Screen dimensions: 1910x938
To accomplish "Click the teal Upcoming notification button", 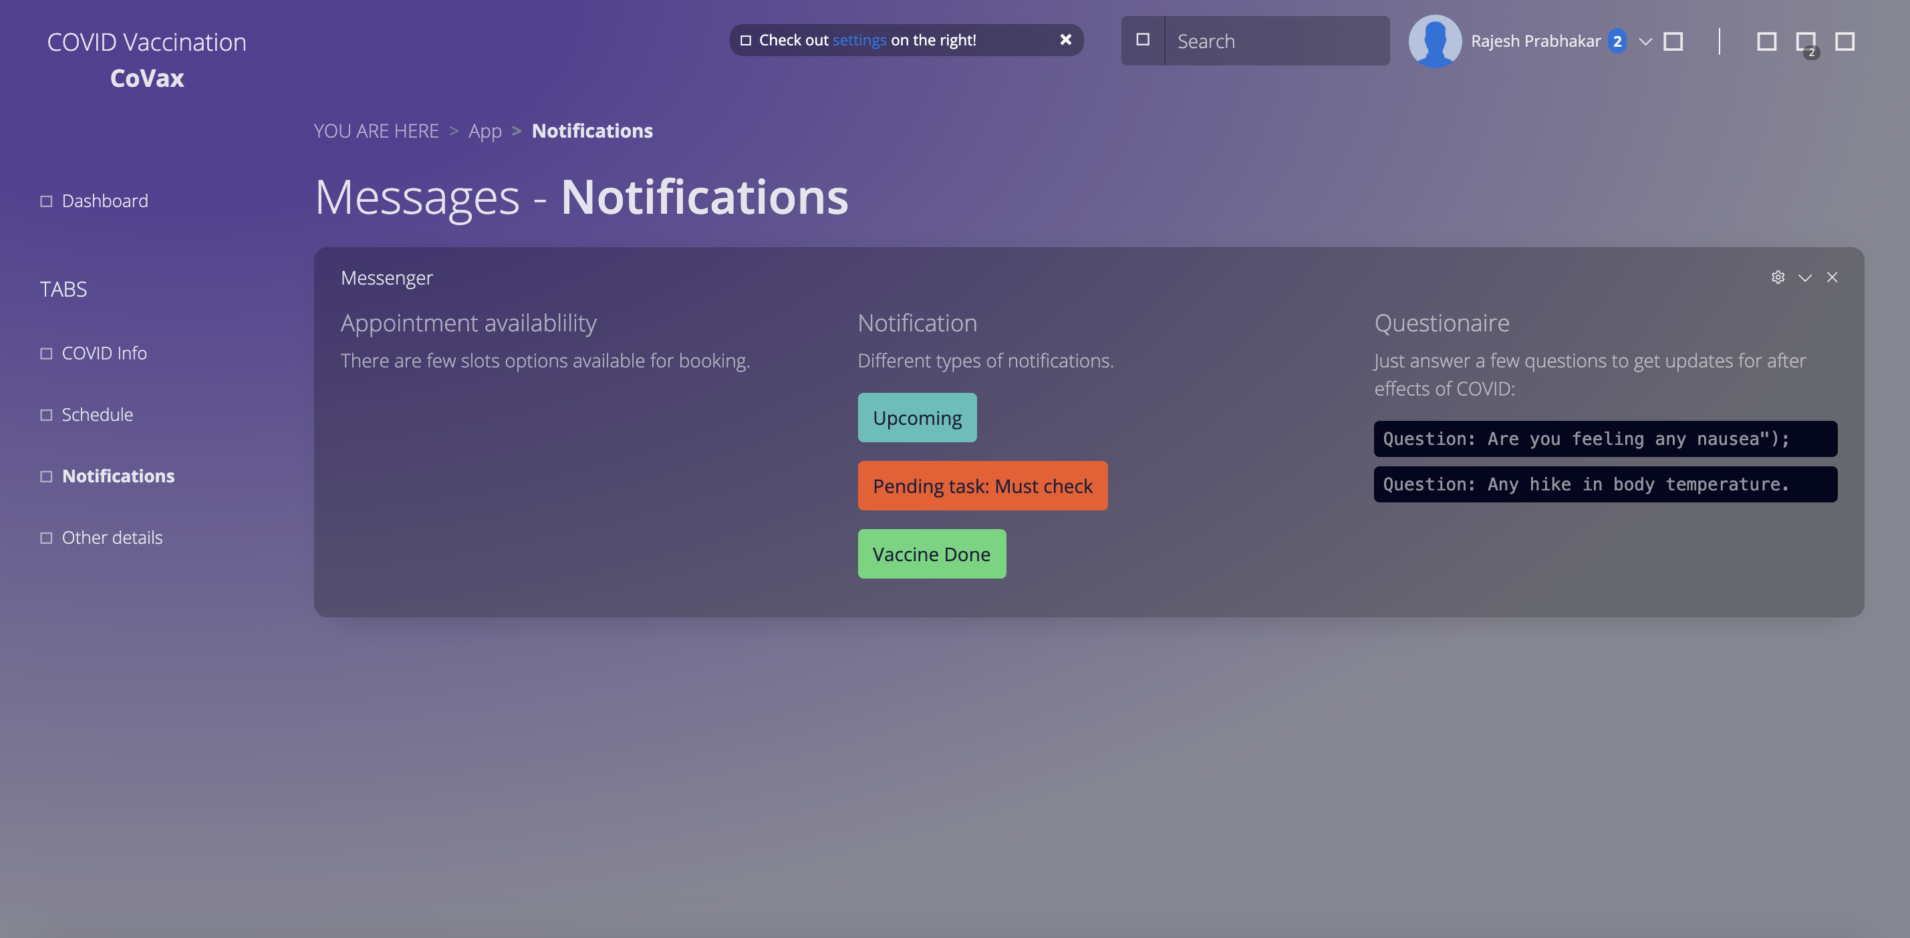I will click(x=917, y=418).
